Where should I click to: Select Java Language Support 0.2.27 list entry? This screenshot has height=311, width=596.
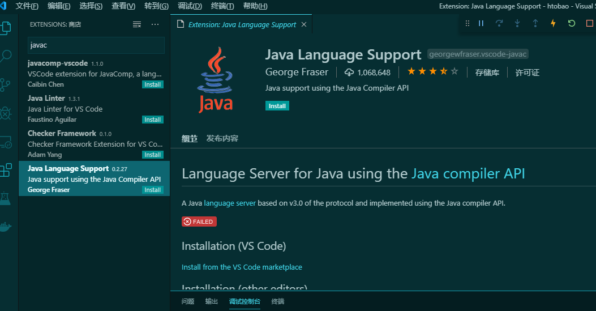point(95,178)
